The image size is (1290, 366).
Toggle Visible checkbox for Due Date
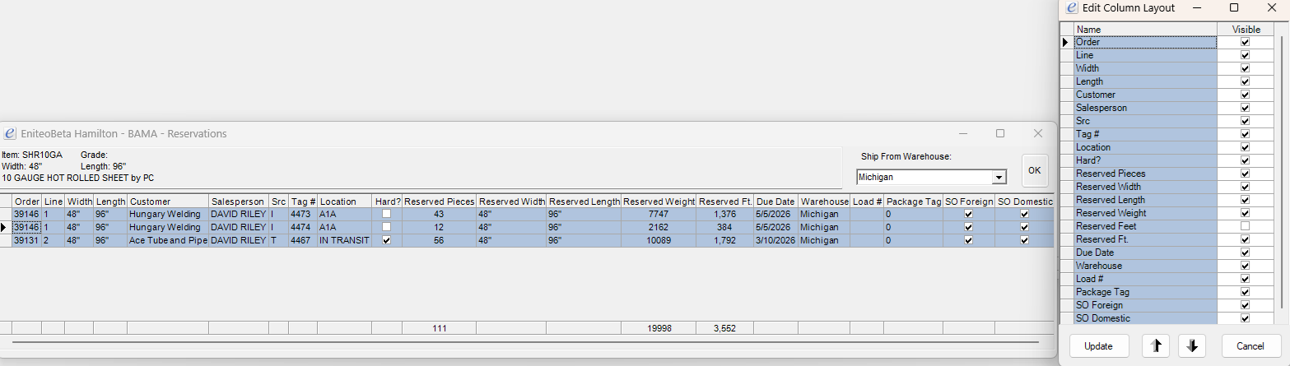[x=1245, y=252]
